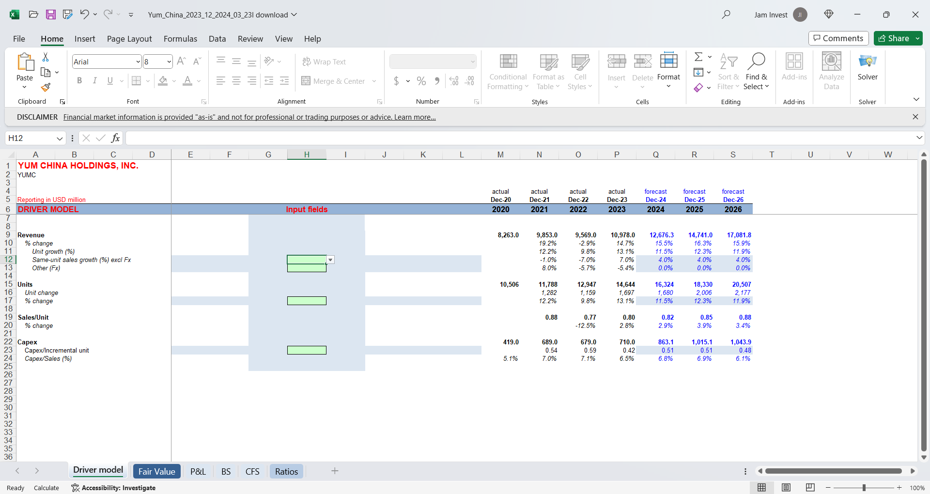Open Cell Styles gallery

tap(580, 72)
